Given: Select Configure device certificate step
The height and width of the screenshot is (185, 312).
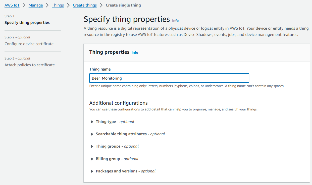Looking at the screenshot, I should pos(29,44).
